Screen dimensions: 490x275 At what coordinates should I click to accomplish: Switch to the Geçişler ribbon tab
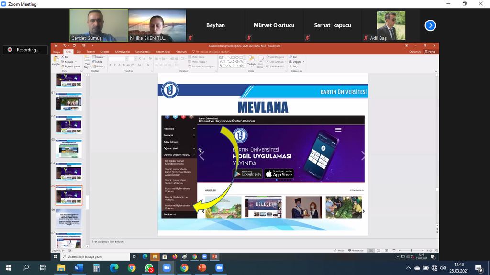pyautogui.click(x=105, y=52)
